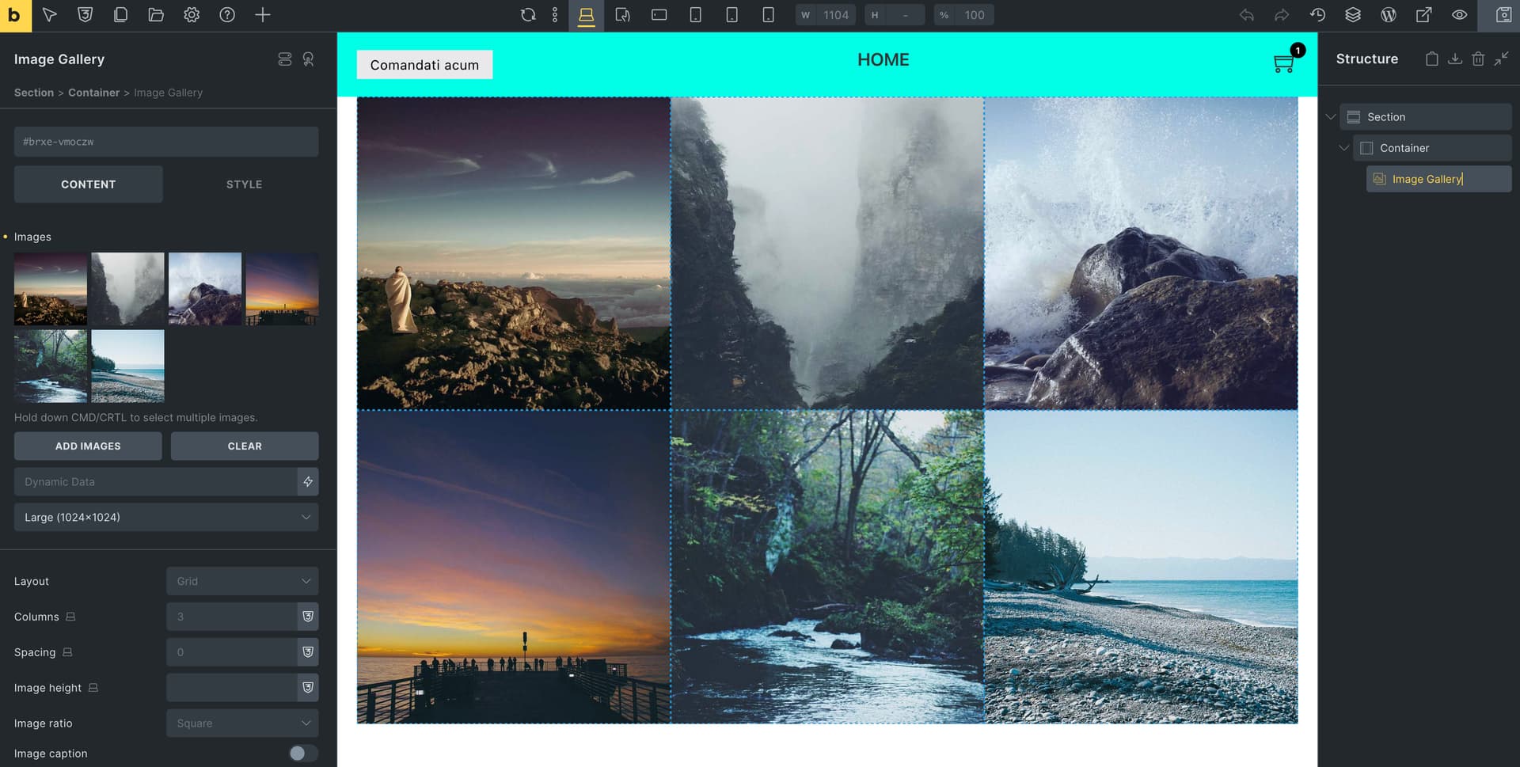Select the sunset pier thumbnail in Images

[282, 289]
